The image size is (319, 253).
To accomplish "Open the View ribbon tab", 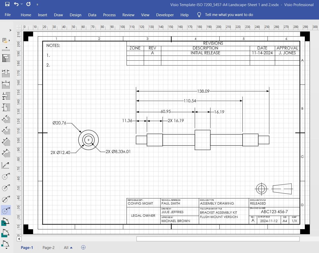I will 145,15.
